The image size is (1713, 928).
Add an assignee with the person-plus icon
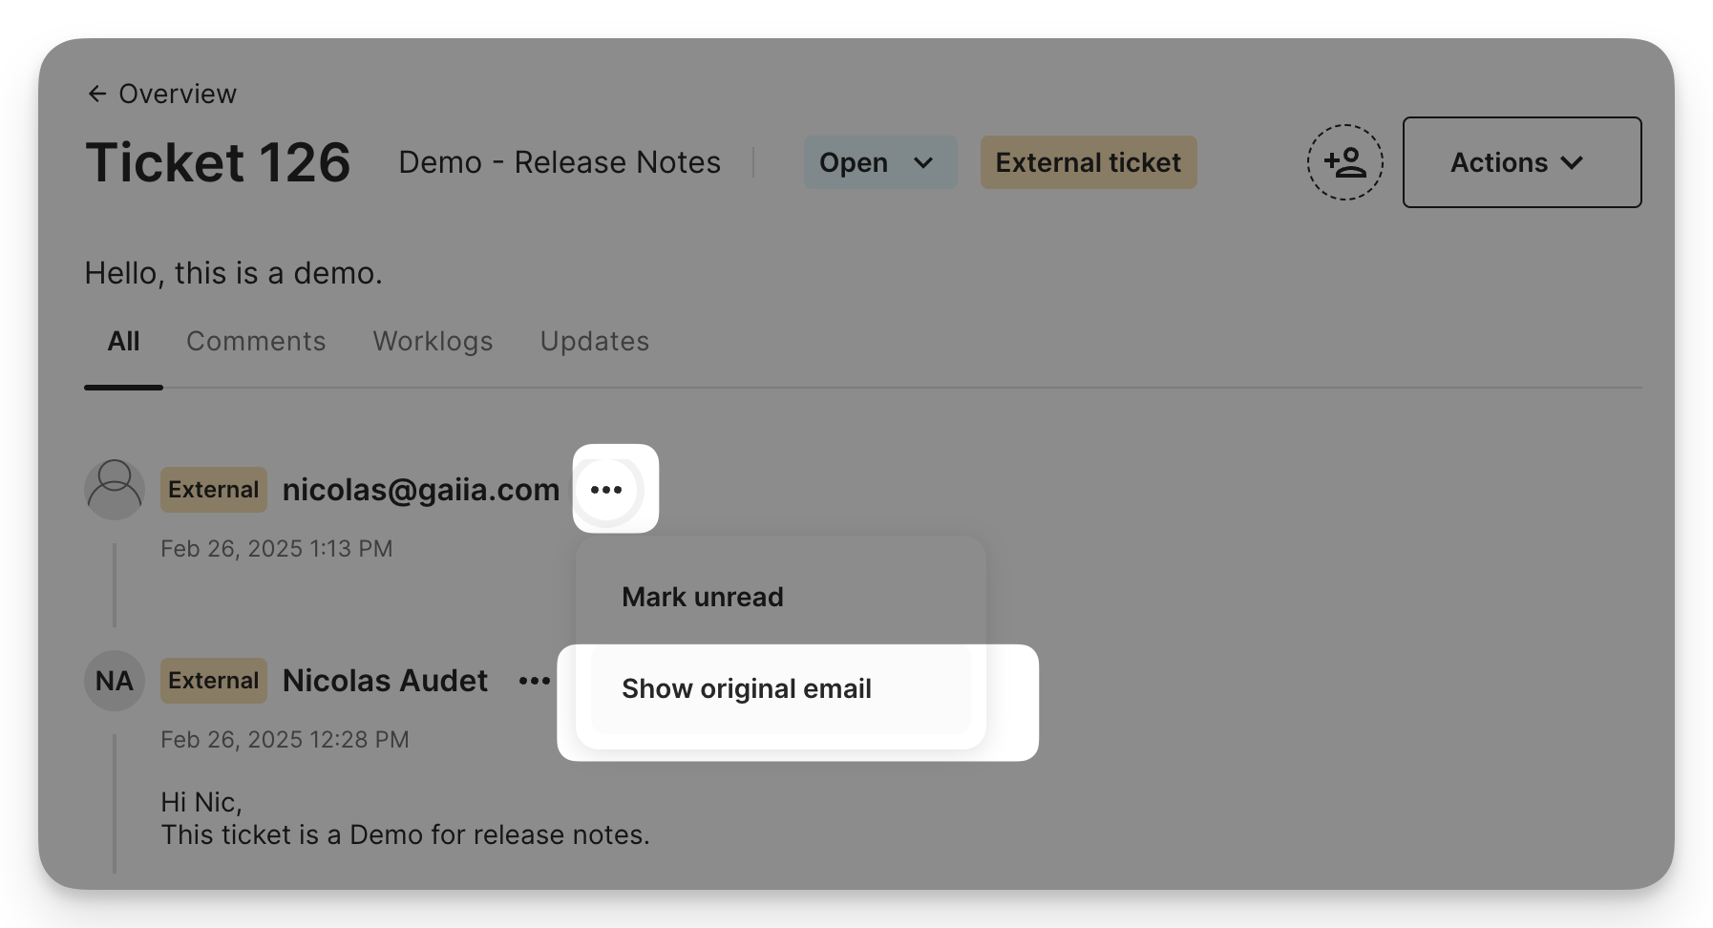coord(1344,162)
